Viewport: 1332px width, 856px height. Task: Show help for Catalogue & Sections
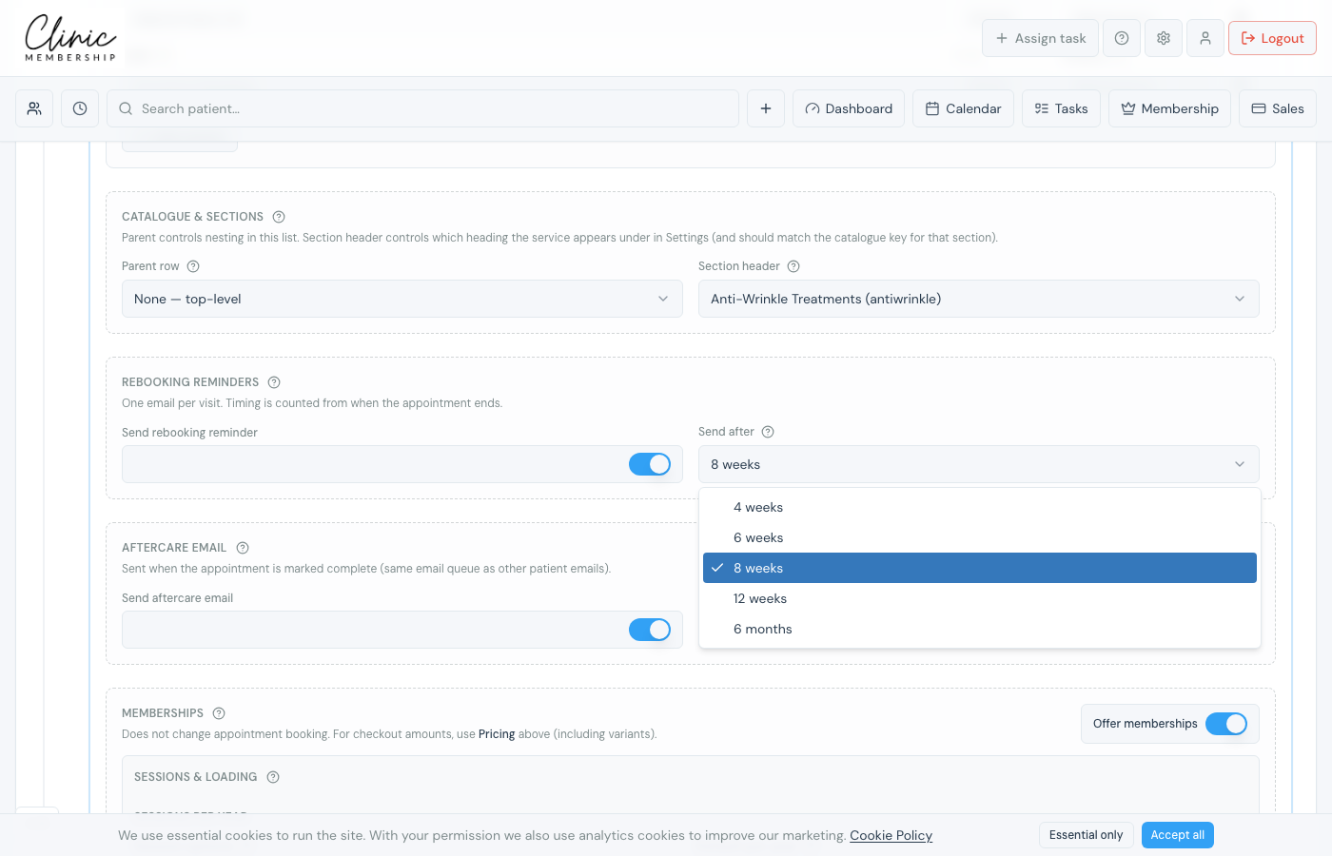click(x=279, y=217)
